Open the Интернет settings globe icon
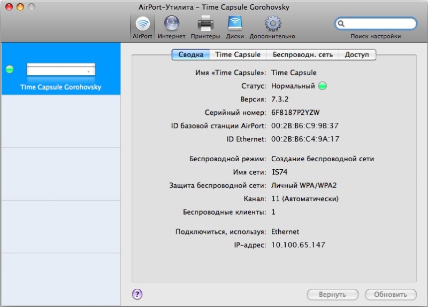428x307 pixels. [171, 23]
